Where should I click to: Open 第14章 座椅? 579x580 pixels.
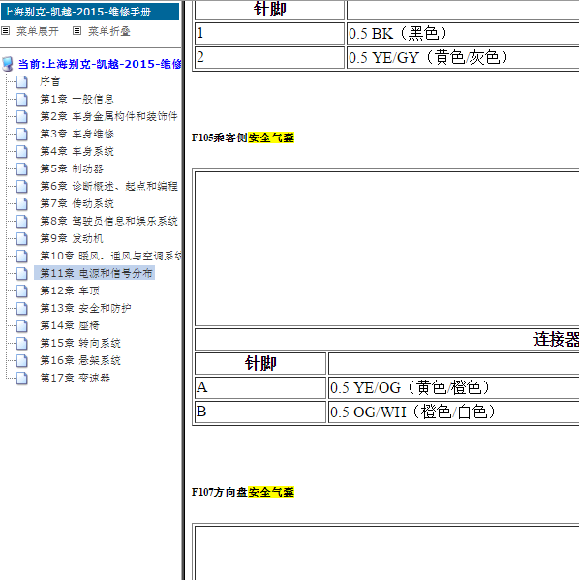pos(70,325)
